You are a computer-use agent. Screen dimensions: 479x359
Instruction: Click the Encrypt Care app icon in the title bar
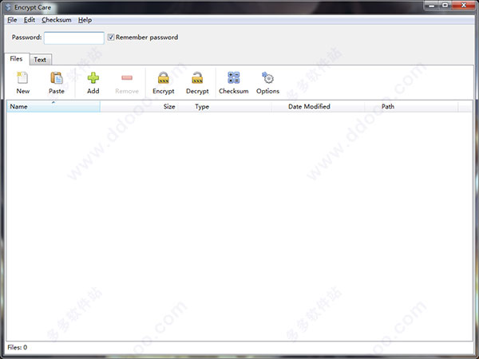8,7
